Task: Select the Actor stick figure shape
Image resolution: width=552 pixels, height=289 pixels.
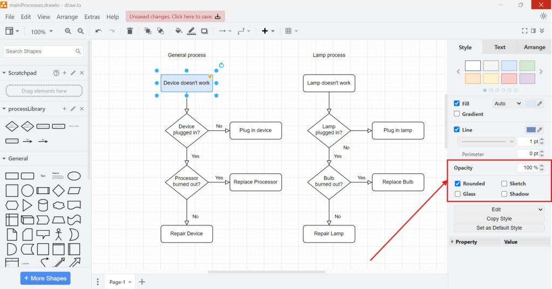Action: point(58,235)
